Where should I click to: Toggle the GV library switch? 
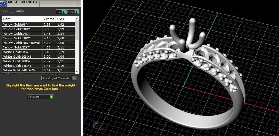point(60,12)
